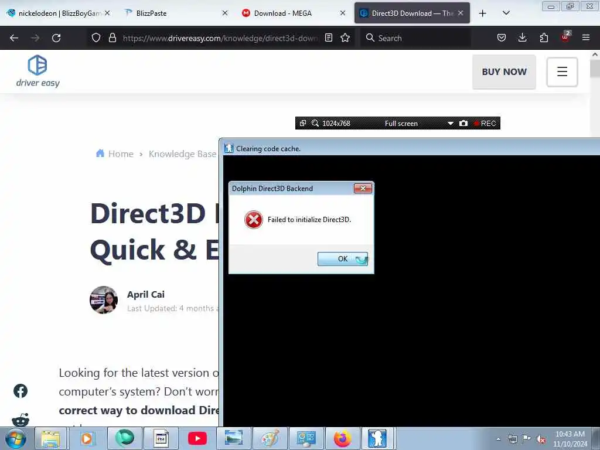Click the April Cai author name

(x=146, y=294)
